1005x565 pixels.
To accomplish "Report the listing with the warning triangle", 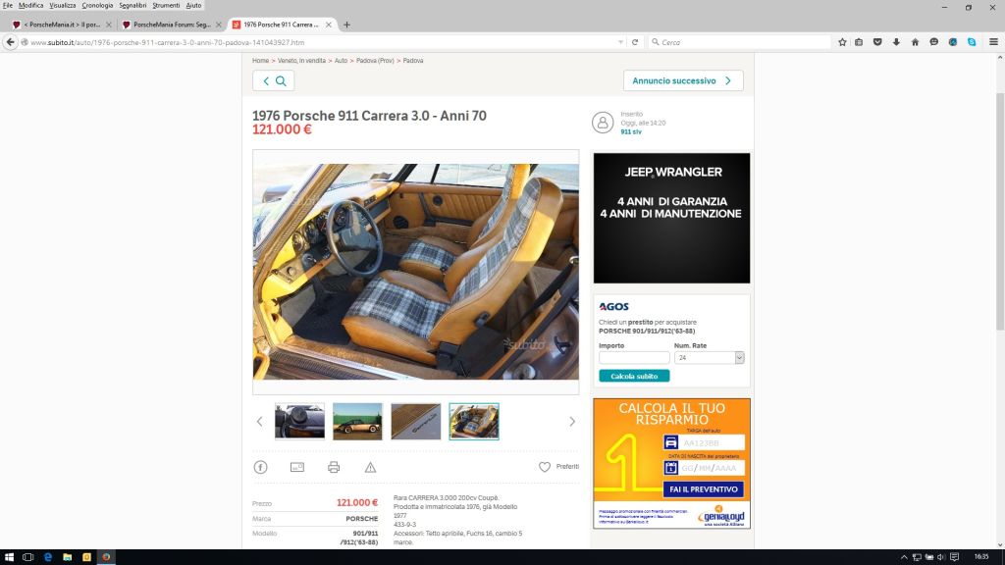I will [x=370, y=467].
